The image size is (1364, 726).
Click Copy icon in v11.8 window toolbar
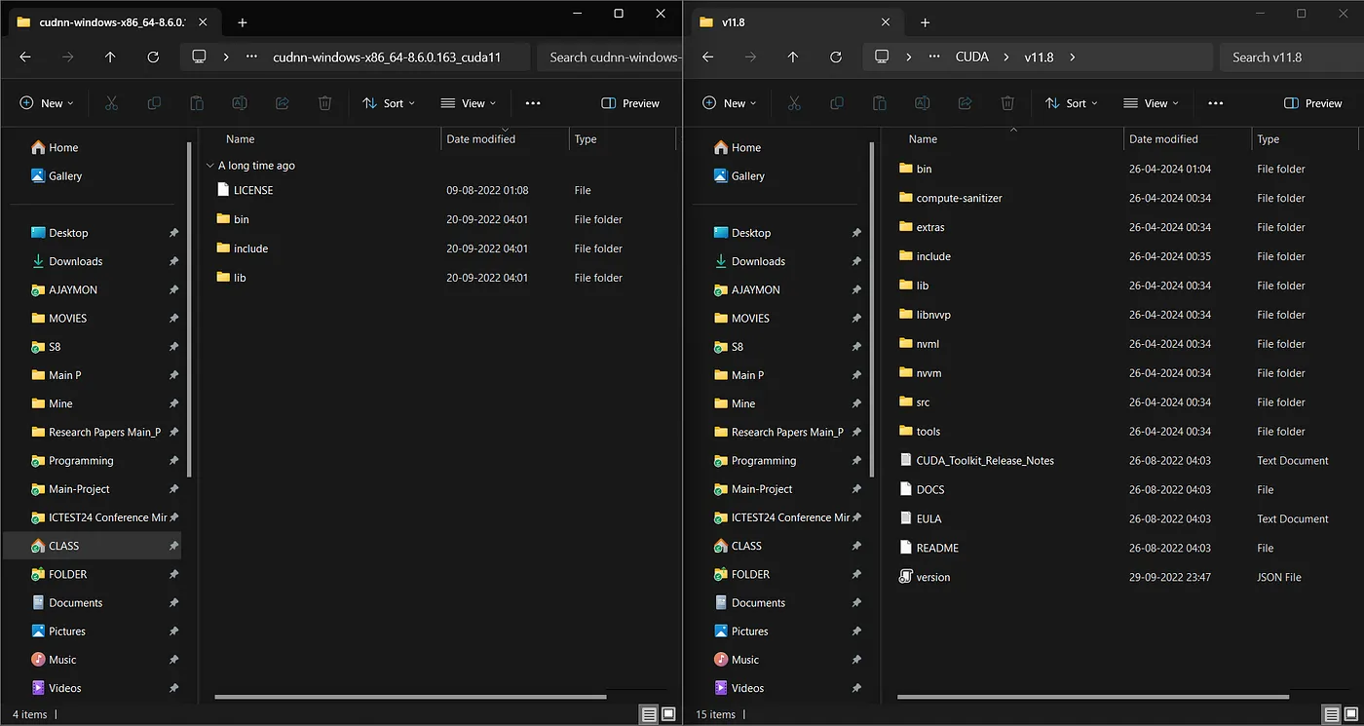[x=837, y=103]
